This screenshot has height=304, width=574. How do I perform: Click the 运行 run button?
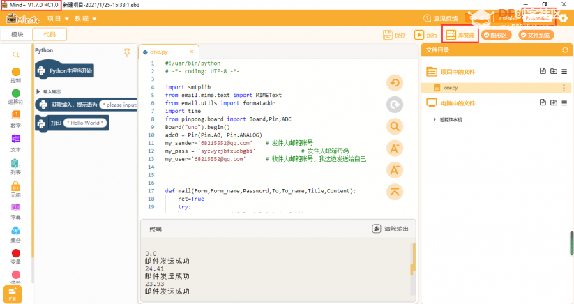(x=425, y=35)
